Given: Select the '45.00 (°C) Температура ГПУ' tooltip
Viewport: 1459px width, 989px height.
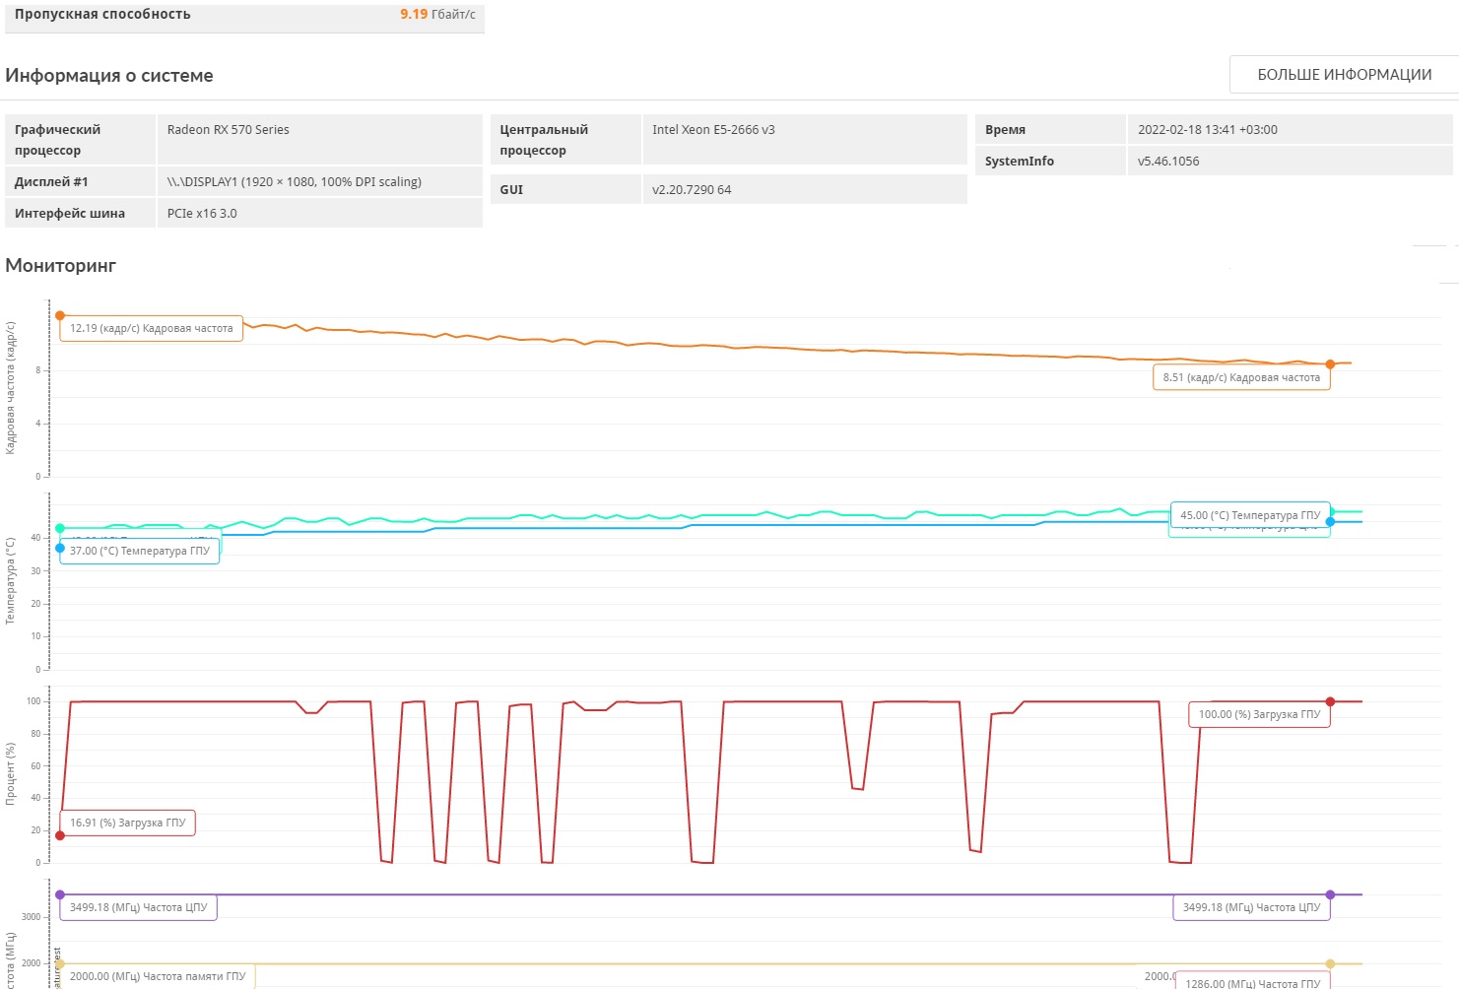Looking at the screenshot, I should (x=1250, y=515).
